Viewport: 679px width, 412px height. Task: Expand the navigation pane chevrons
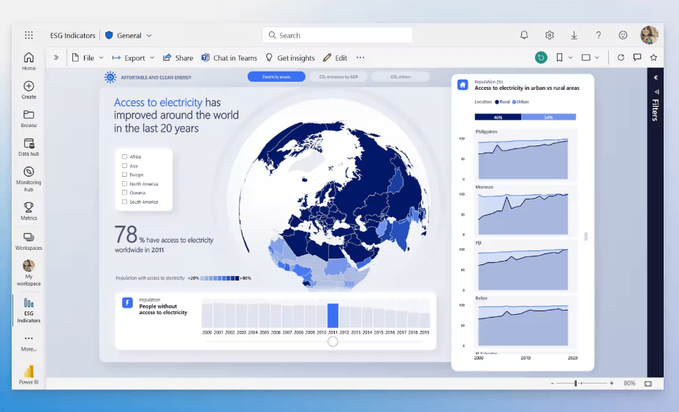[56, 57]
